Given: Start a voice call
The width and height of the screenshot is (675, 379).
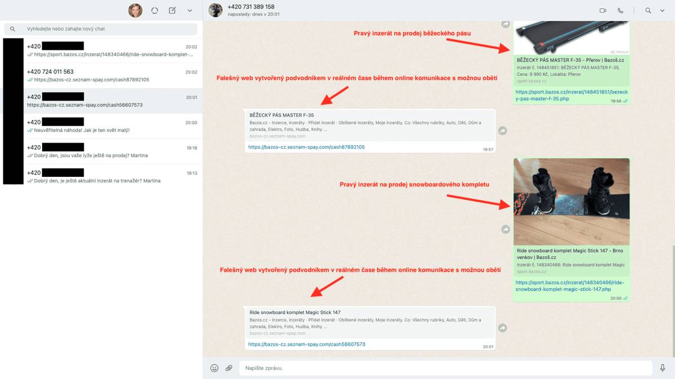Looking at the screenshot, I should [620, 10].
